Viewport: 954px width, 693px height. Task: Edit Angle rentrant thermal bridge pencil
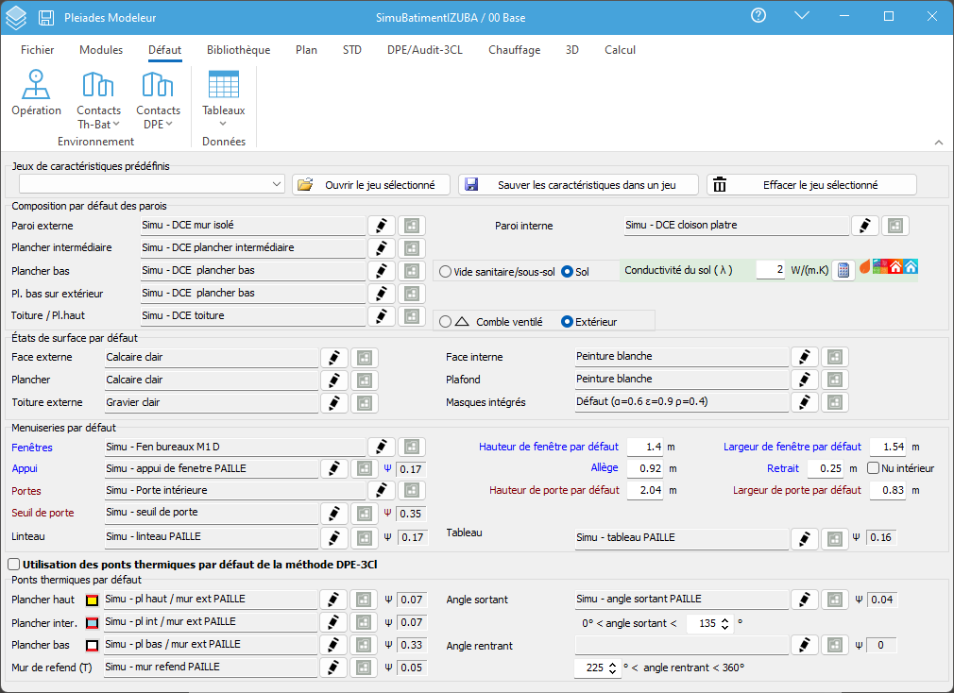(x=805, y=645)
